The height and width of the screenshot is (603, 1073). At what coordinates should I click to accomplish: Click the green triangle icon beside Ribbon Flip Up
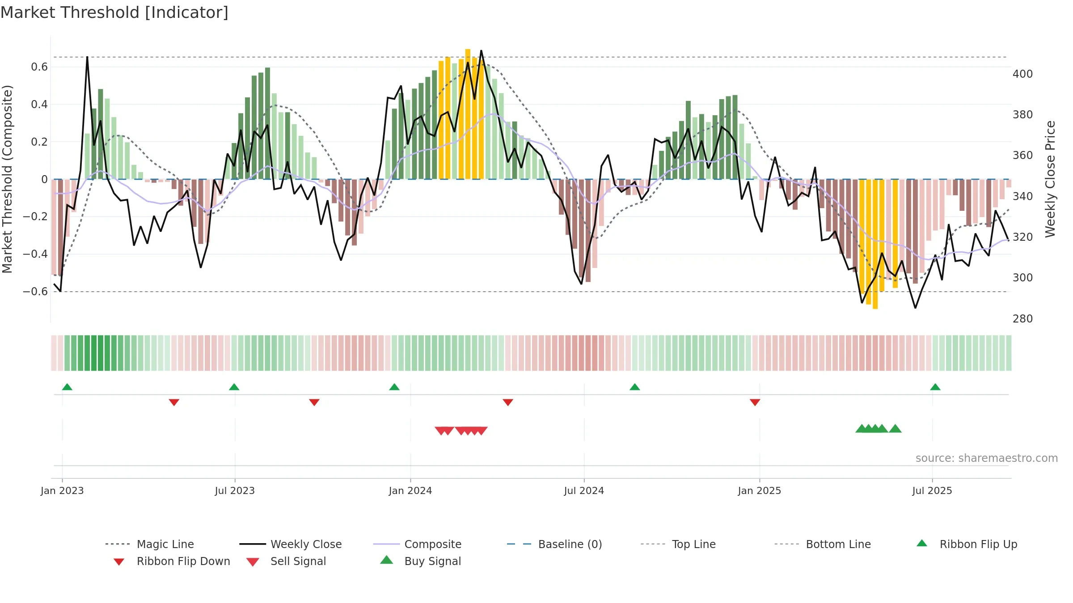pos(922,543)
